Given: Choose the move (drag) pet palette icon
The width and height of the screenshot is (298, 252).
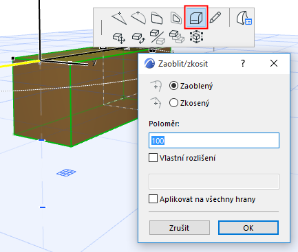Looking at the screenshot, I should 119,38.
